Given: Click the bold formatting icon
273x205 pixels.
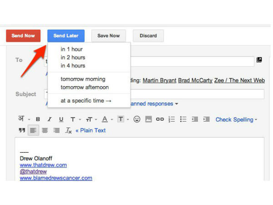Looking at the screenshot, I should 38,119.
